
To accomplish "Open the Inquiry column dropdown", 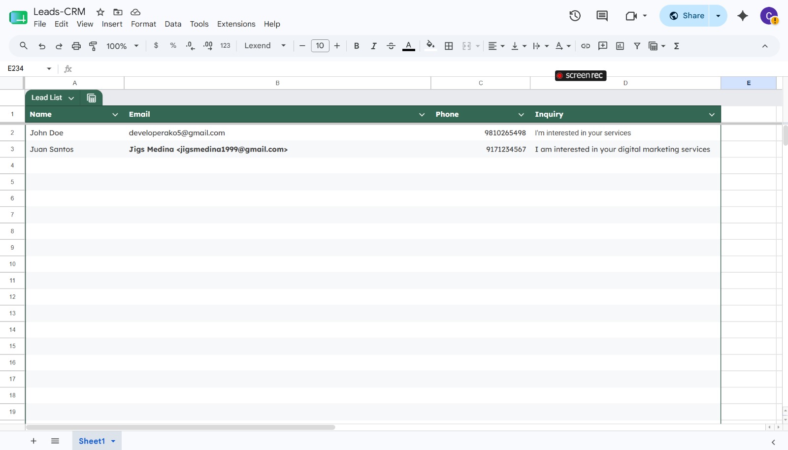I will [712, 114].
